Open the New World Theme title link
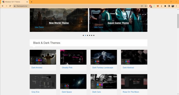This screenshot has height=95, width=179. point(59,23)
